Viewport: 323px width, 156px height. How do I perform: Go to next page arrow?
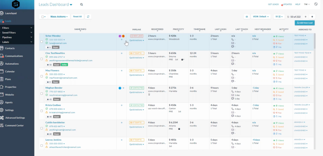pos(312,17)
